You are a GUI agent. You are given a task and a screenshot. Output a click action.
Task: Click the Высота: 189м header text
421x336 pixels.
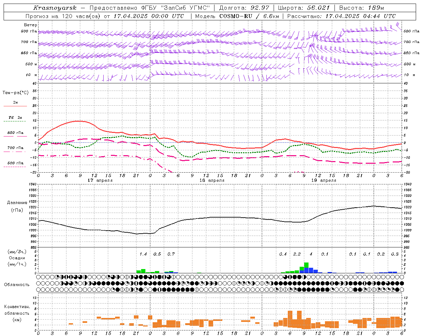[x=361, y=8]
